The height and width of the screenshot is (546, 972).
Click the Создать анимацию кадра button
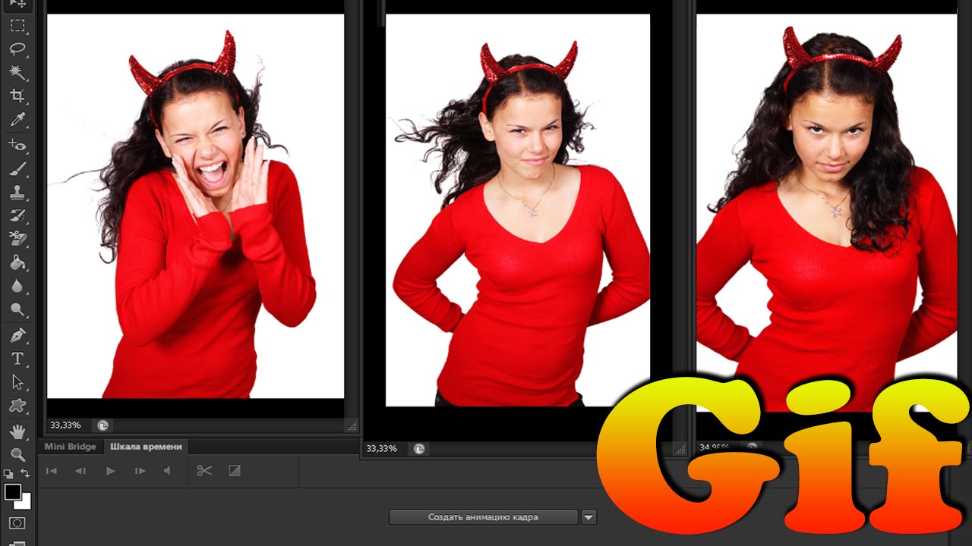[x=484, y=517]
